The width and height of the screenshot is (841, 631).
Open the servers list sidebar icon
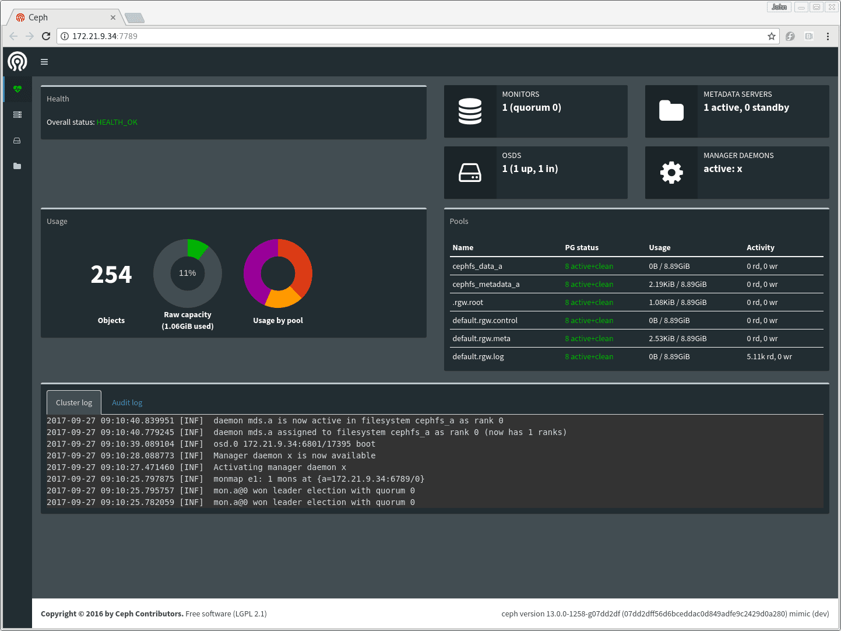pos(17,115)
